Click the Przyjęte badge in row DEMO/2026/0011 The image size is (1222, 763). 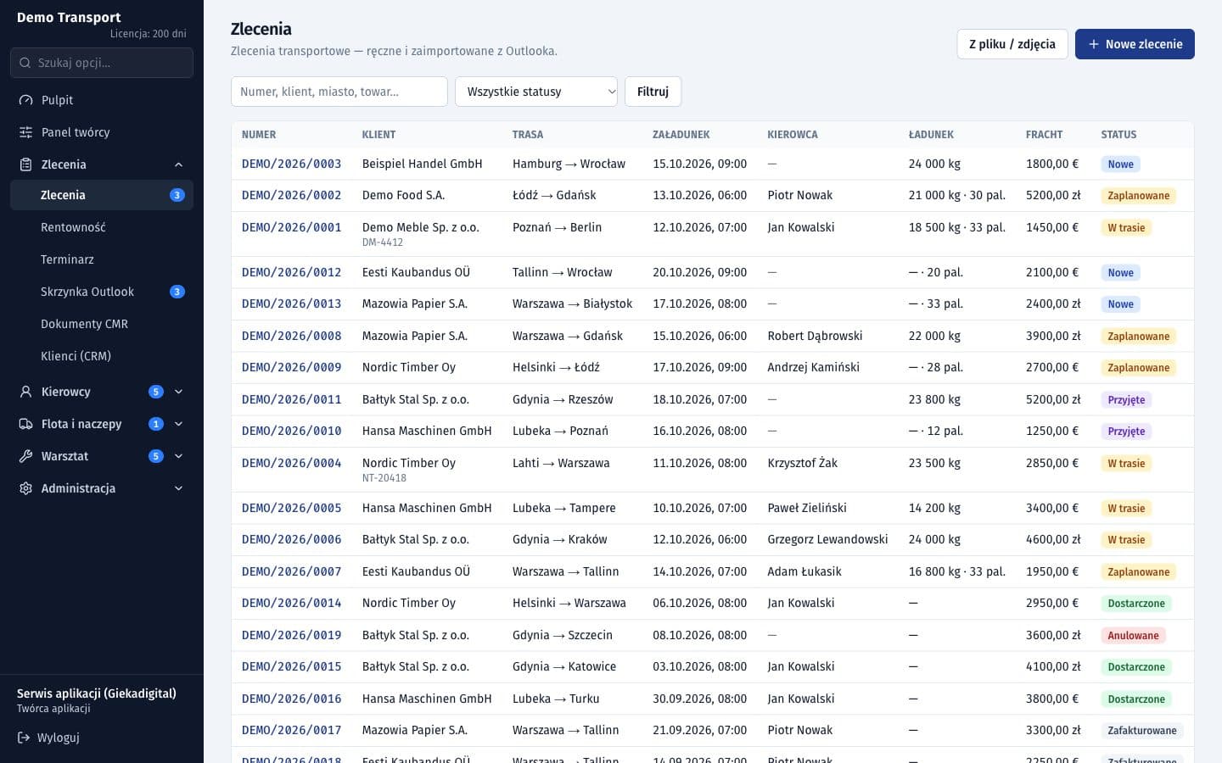click(x=1126, y=400)
